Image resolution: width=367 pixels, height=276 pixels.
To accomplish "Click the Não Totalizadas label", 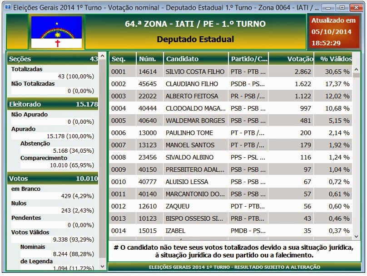I will tap(33, 83).
